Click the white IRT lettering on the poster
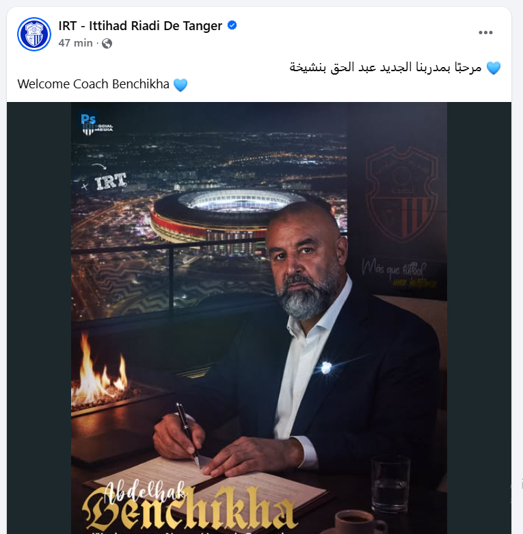 111,181
